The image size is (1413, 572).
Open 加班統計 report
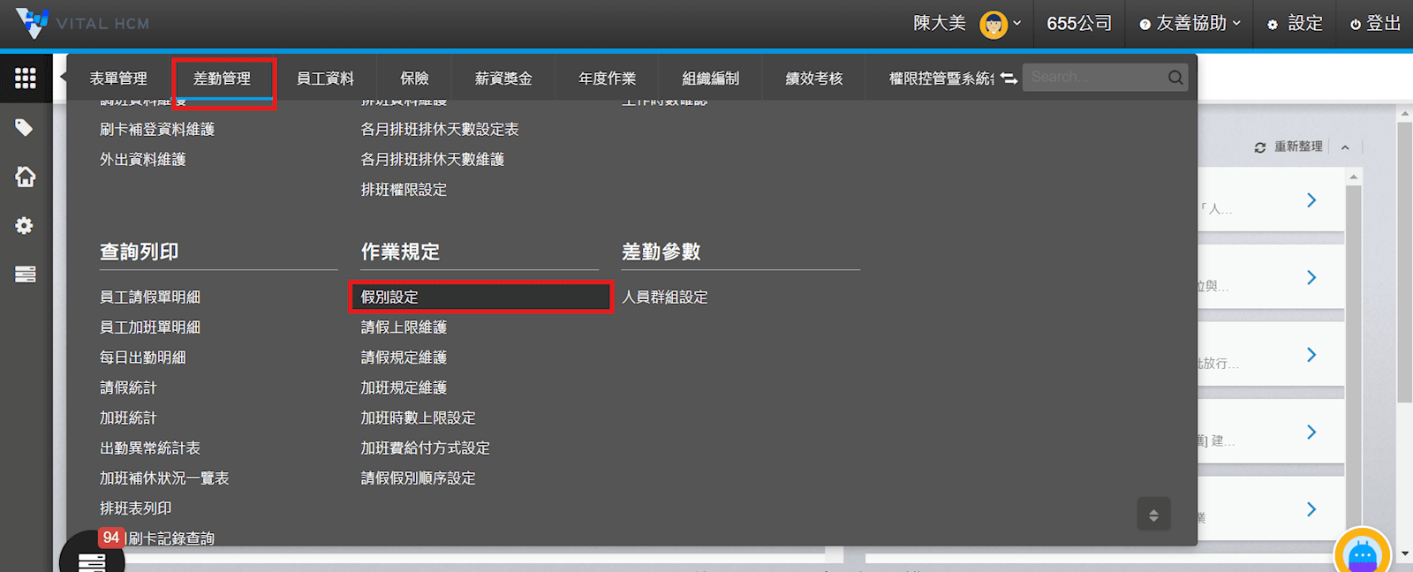(x=128, y=418)
